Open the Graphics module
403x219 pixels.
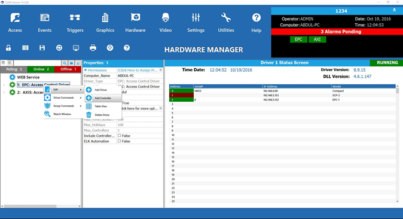[x=105, y=23]
